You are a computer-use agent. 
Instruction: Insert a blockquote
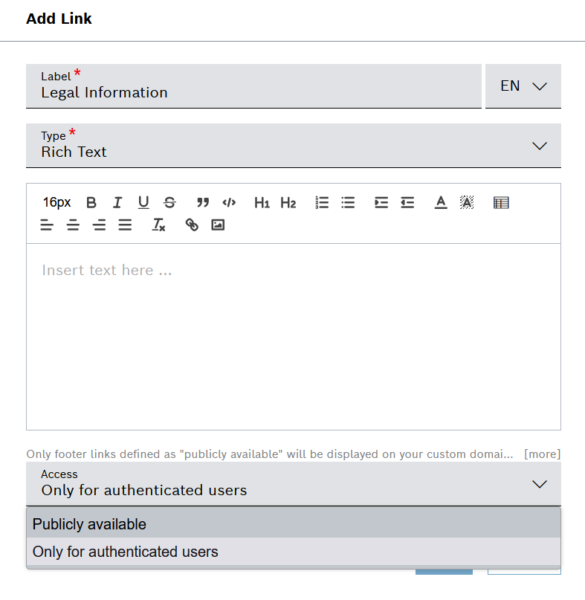203,202
